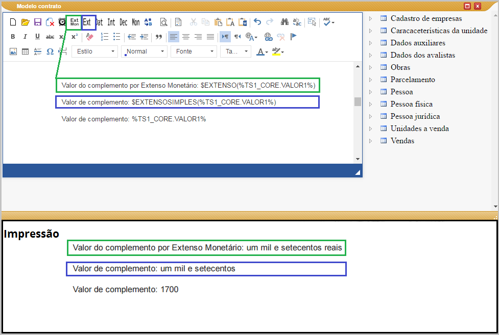This screenshot has height=335, width=499.
Task: Select Unidades a venda tree item
Action: pos(420,128)
